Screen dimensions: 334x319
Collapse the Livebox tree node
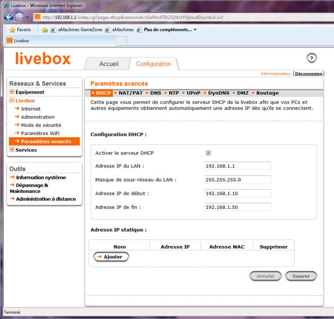(x=12, y=100)
